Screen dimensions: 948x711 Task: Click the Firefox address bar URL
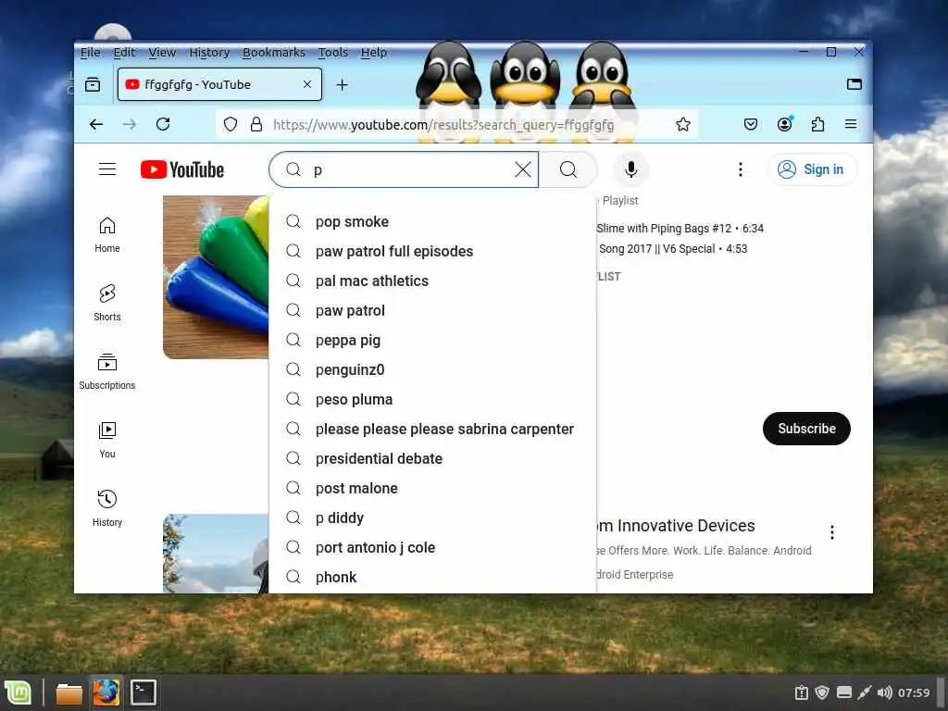[x=443, y=125]
